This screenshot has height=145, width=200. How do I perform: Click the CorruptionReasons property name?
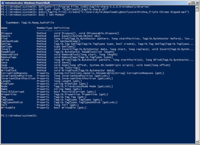14,73
